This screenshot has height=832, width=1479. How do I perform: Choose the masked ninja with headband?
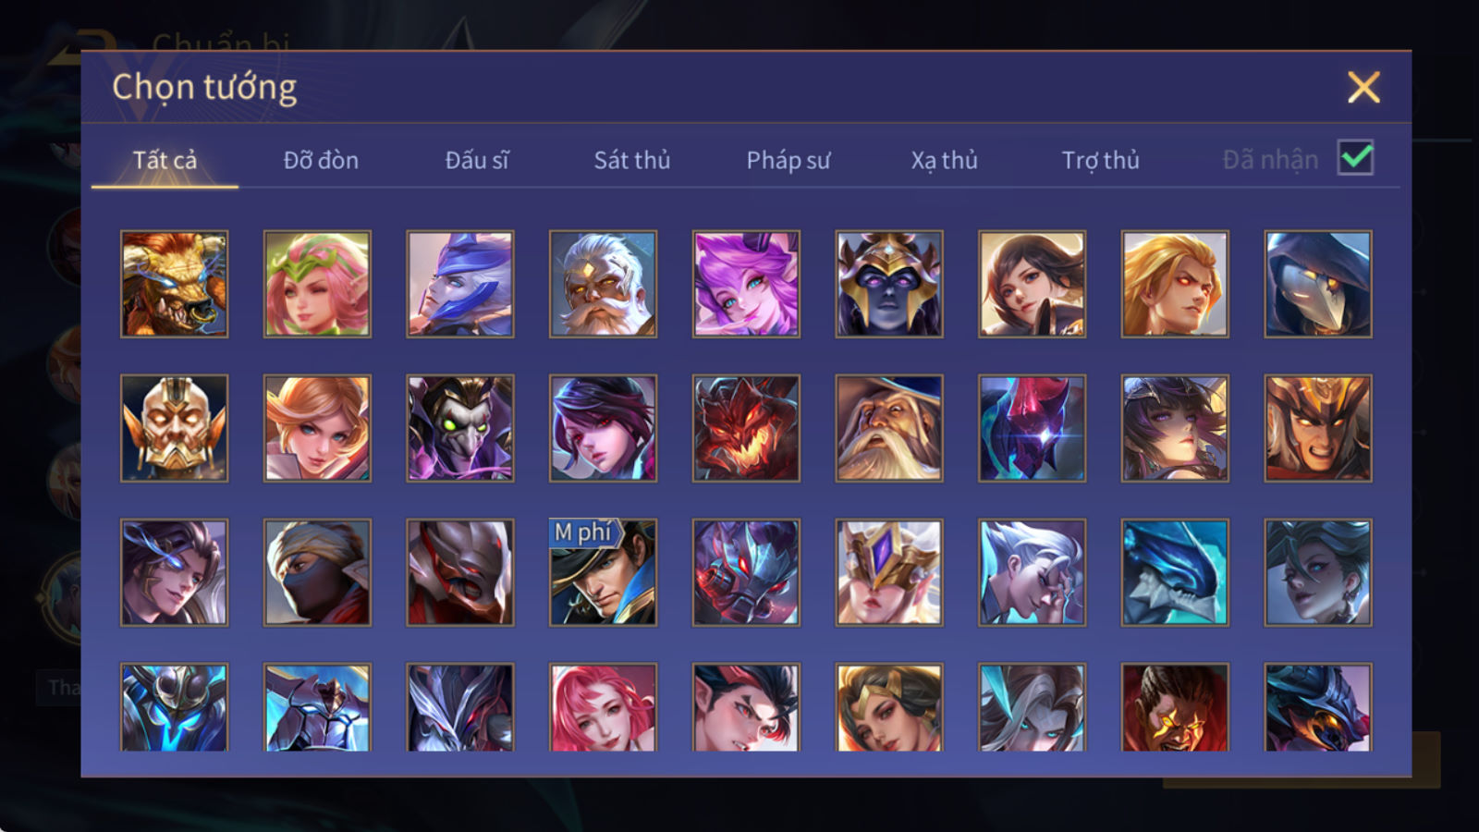click(317, 572)
